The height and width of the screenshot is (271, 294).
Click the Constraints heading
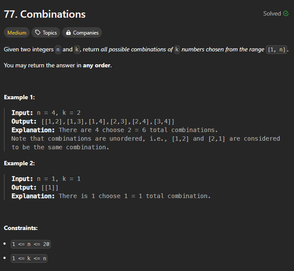(x=21, y=228)
